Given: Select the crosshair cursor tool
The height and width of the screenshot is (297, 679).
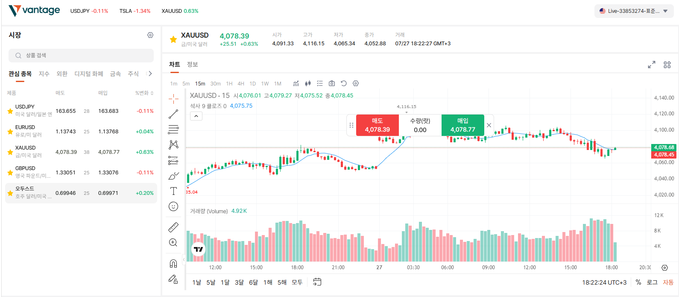Looking at the screenshot, I should pyautogui.click(x=173, y=99).
